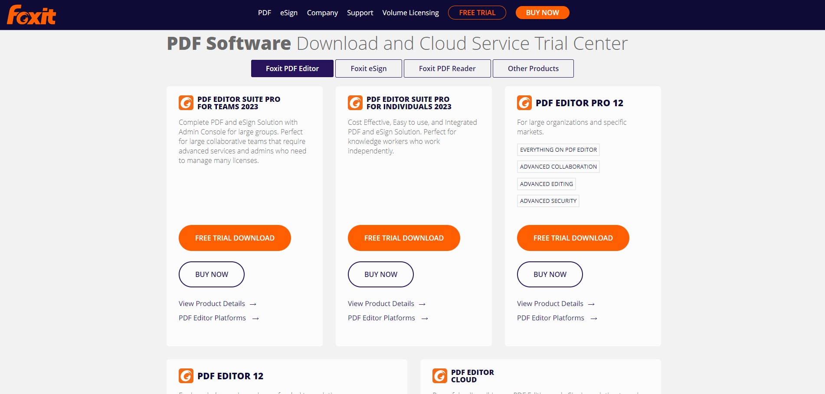Click the PDF EDITOR PRO 12 heading
825x394 pixels.
[579, 103]
